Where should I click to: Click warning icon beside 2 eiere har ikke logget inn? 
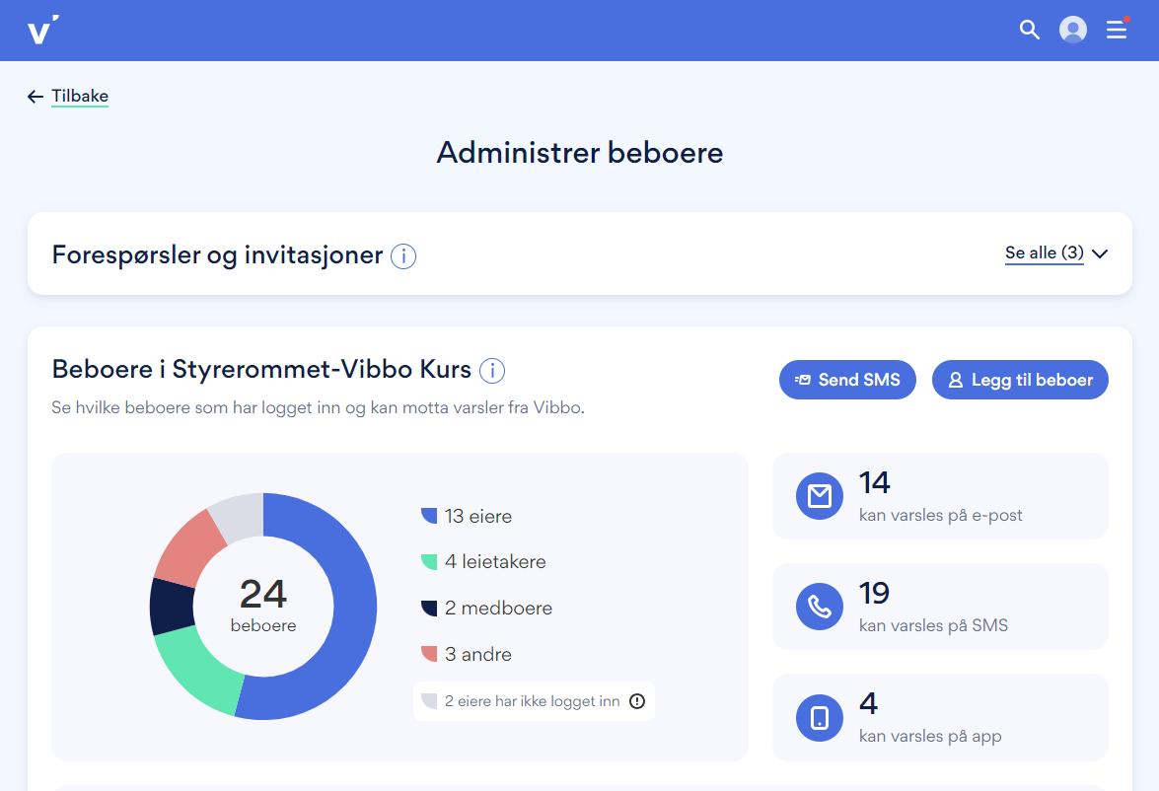pyautogui.click(x=637, y=701)
